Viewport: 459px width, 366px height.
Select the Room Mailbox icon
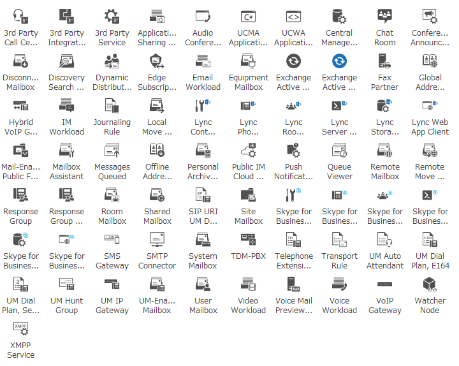[112, 195]
